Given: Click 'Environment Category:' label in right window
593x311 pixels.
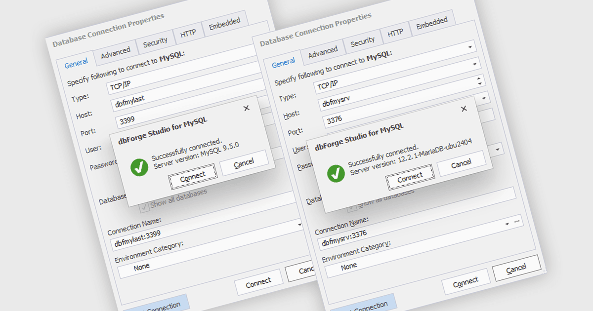Looking at the screenshot, I should (x=356, y=251).
